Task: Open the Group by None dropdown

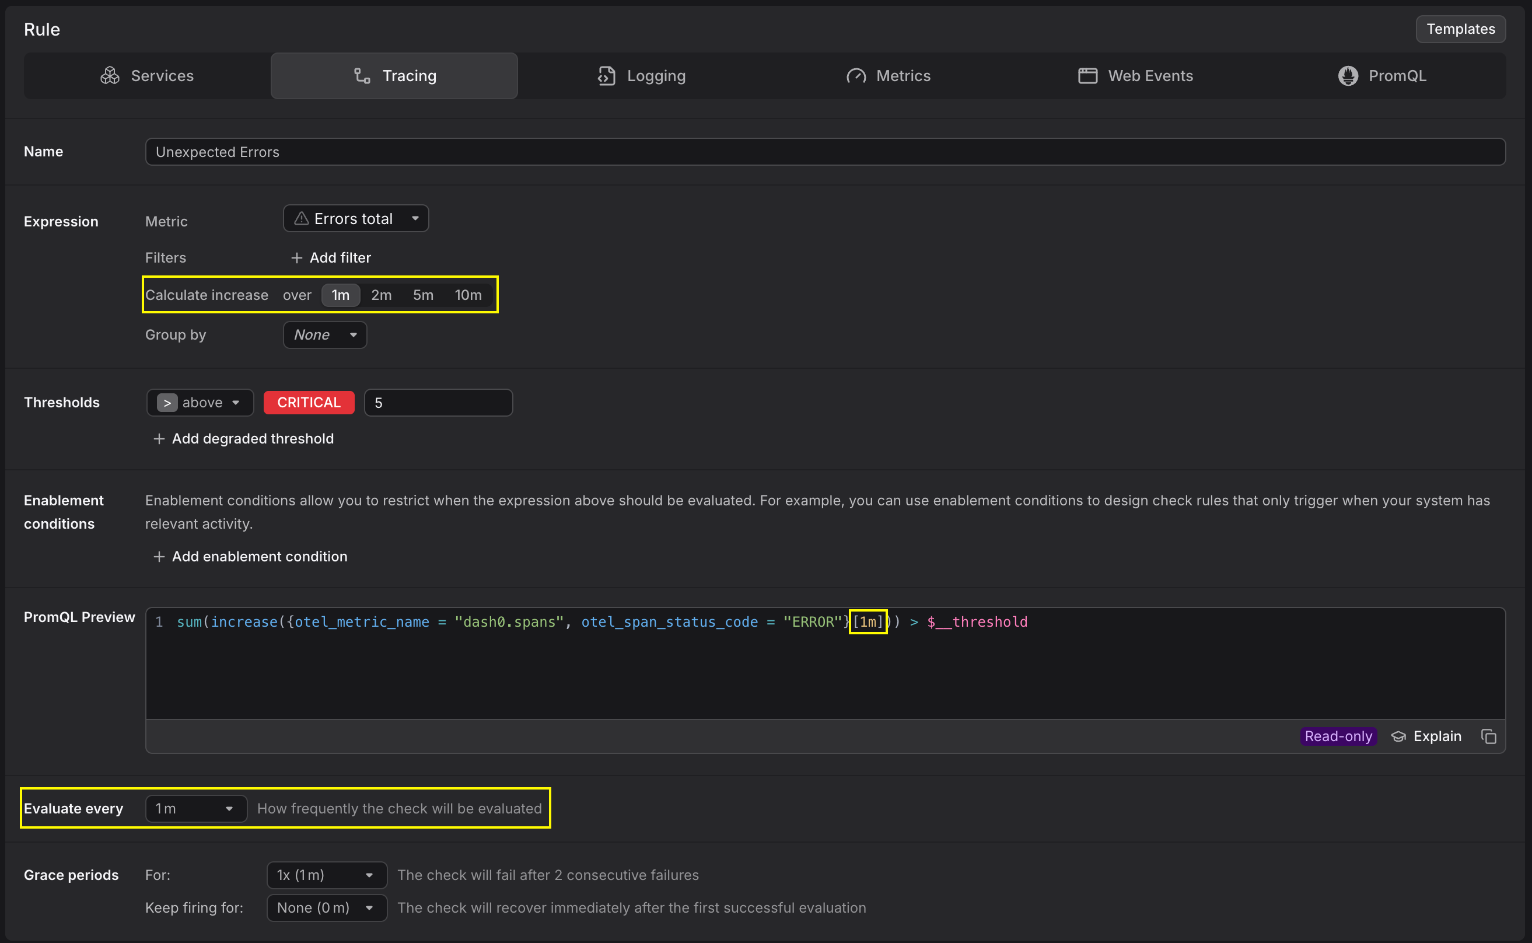Action: [325, 335]
